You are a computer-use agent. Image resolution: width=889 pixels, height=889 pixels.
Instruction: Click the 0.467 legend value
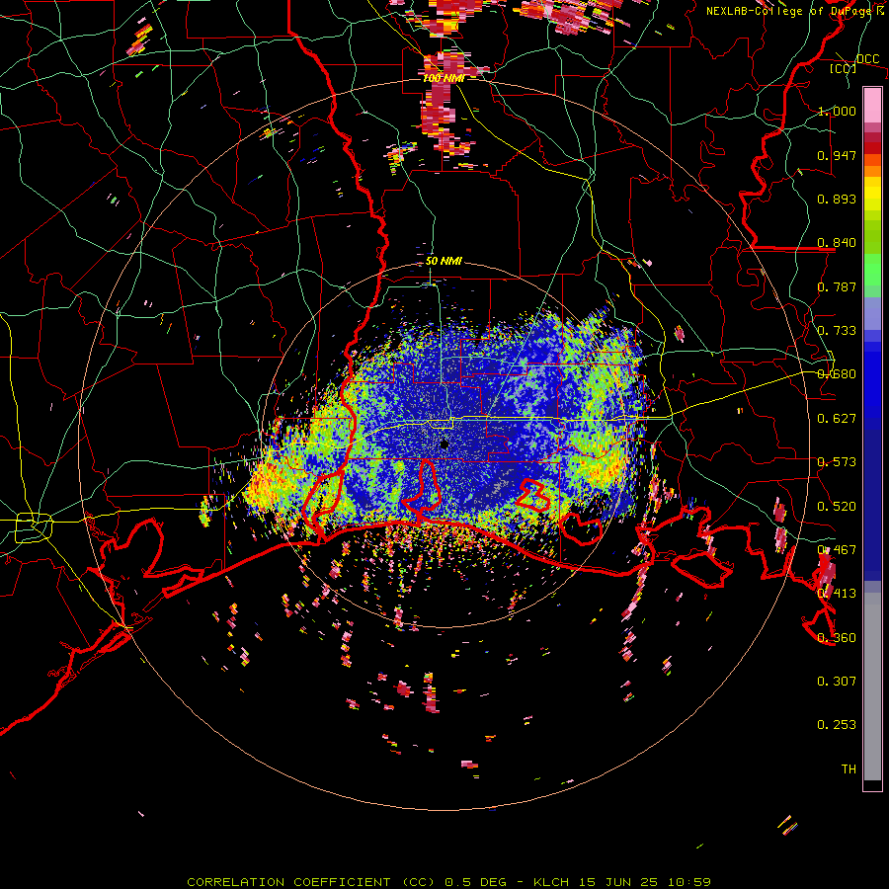click(837, 550)
